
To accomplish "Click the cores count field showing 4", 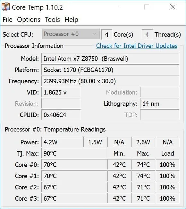I will [x=107, y=34].
